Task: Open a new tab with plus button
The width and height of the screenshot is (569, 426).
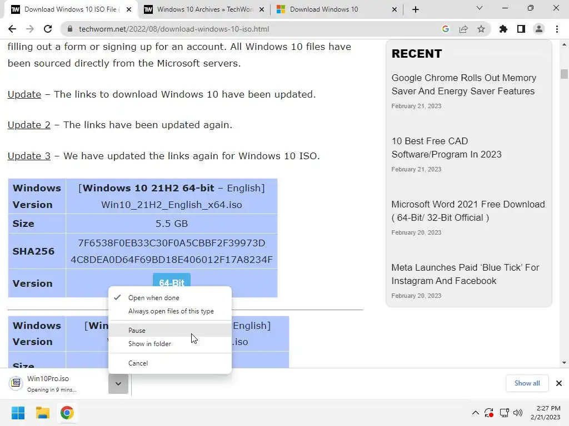Action: coord(416,9)
